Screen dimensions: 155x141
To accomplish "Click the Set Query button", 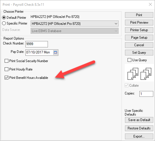I will [x=139, y=53].
